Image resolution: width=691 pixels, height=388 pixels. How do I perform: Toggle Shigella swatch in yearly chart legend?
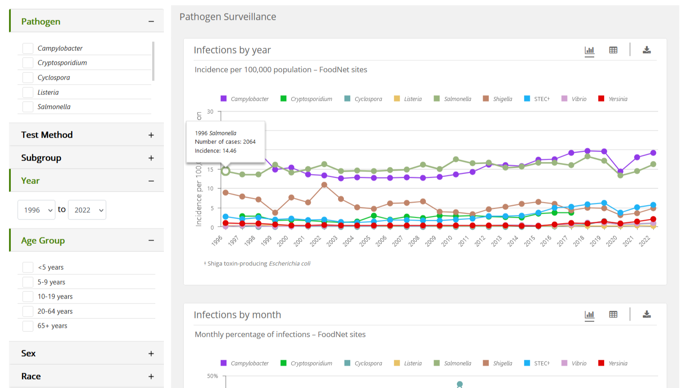point(486,98)
